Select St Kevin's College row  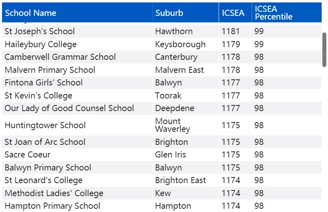(x=162, y=96)
